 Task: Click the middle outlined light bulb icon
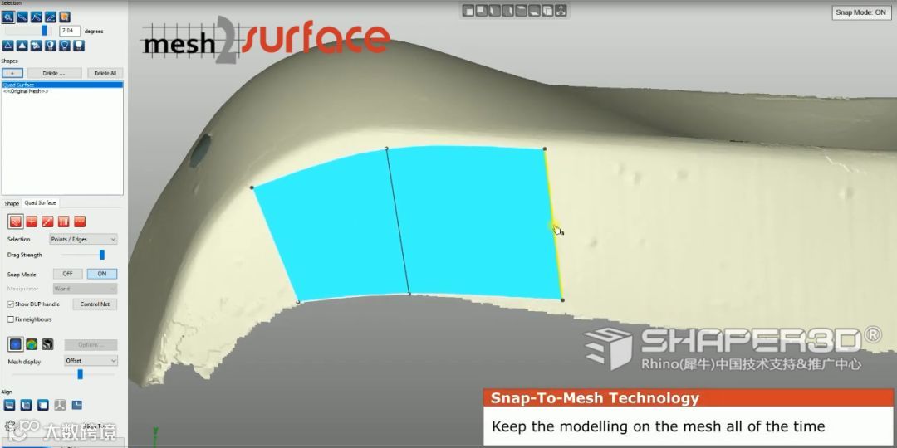pyautogui.click(x=65, y=46)
